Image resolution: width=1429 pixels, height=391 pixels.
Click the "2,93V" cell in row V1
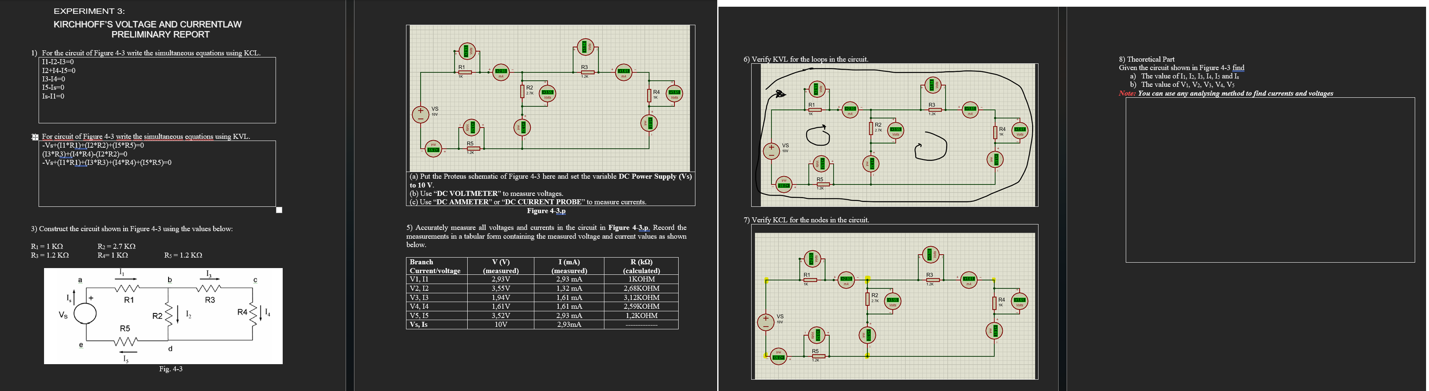pyautogui.click(x=501, y=279)
